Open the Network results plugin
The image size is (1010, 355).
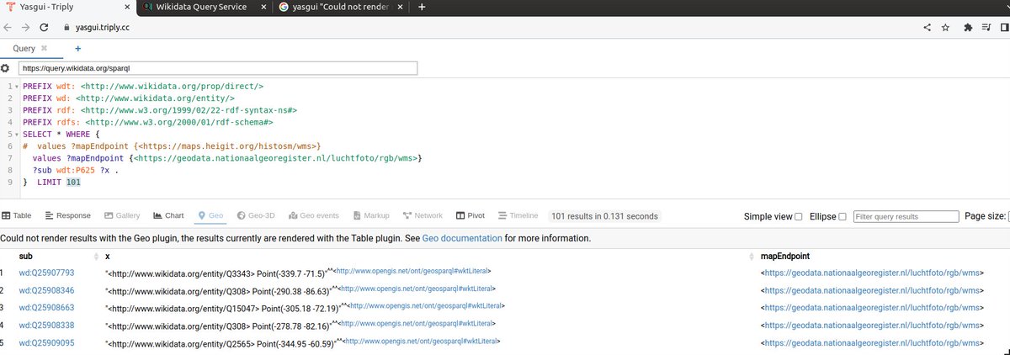click(423, 216)
